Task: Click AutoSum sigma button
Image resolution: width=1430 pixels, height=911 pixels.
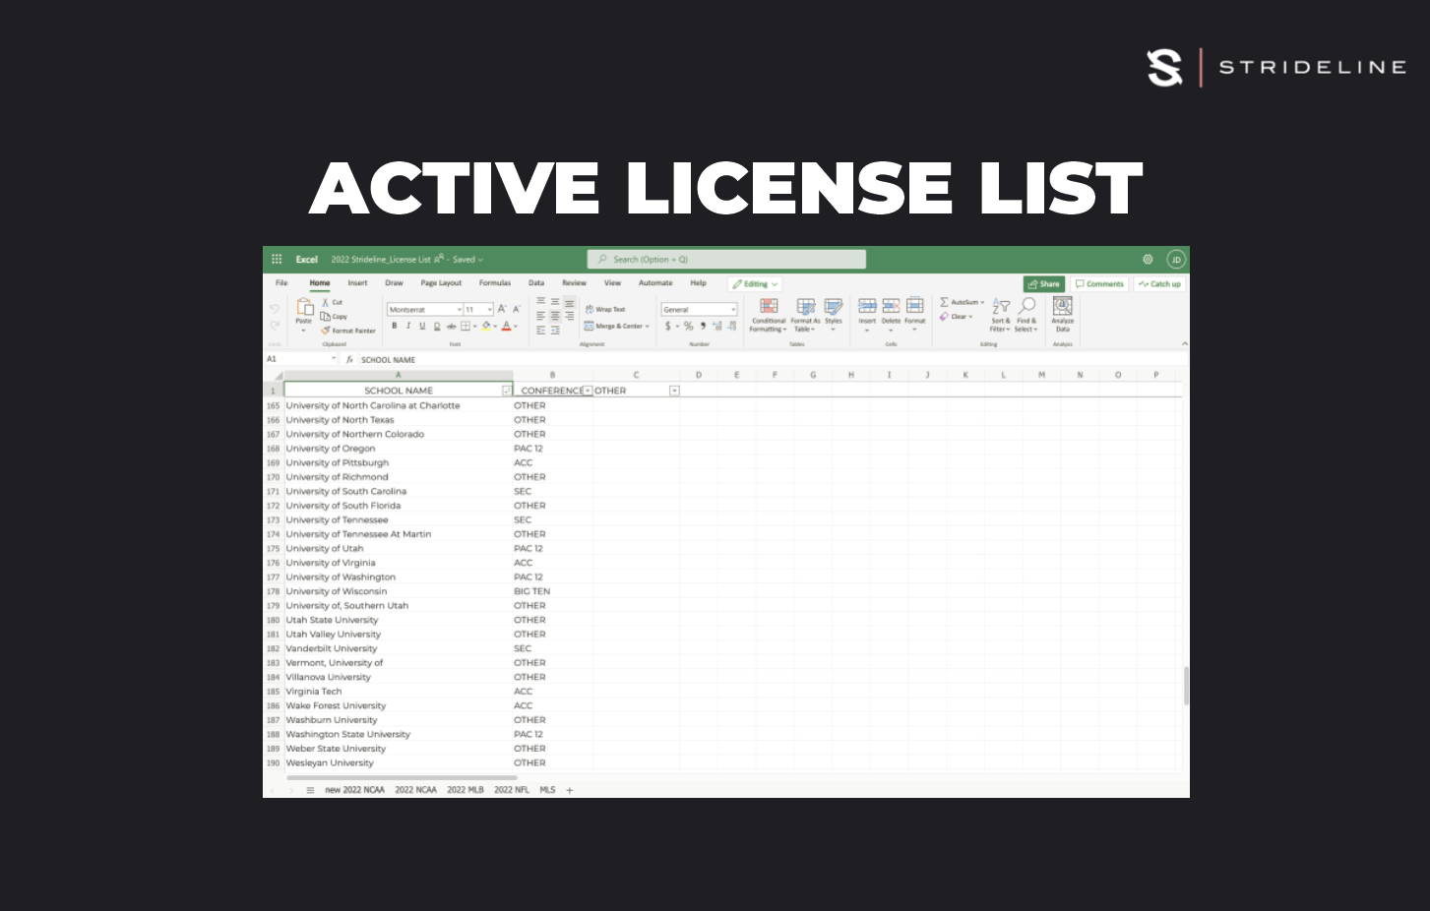Action: pos(962,302)
